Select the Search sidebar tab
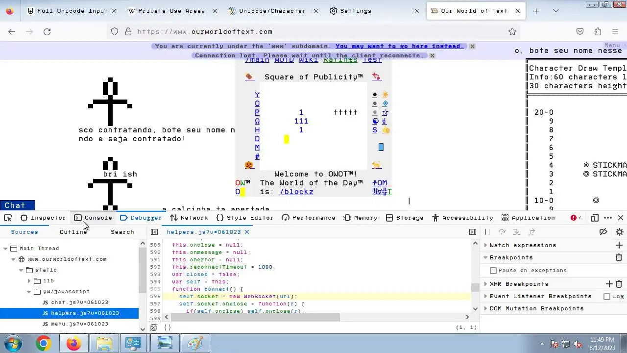627x353 pixels. [x=122, y=232]
